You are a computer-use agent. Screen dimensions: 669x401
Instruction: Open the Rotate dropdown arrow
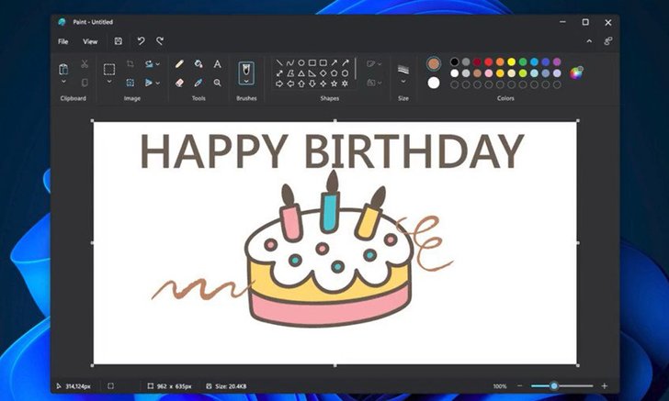[x=158, y=64]
